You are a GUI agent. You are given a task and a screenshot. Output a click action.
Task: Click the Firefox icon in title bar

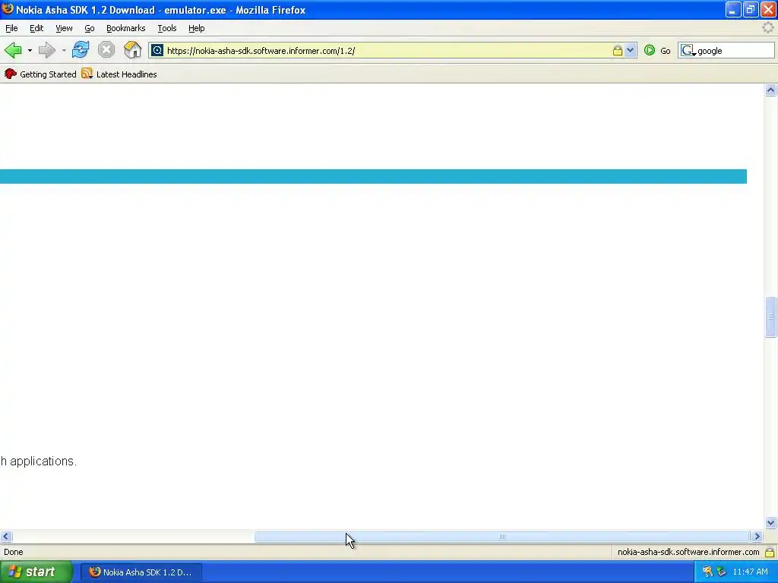point(8,9)
